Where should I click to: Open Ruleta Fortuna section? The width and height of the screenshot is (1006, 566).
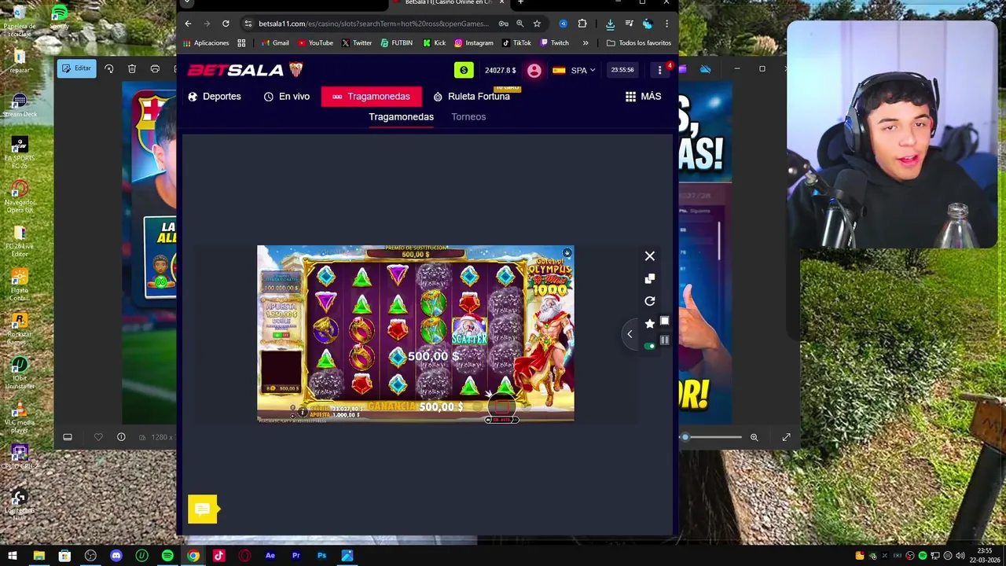(472, 96)
